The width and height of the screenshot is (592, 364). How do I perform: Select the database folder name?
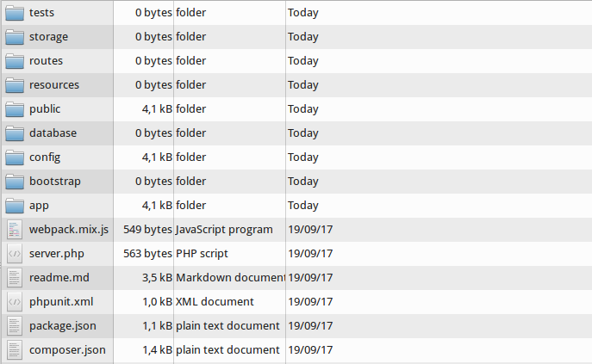53,133
